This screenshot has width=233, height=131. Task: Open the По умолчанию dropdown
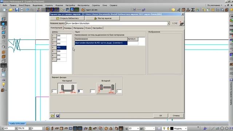214,5
